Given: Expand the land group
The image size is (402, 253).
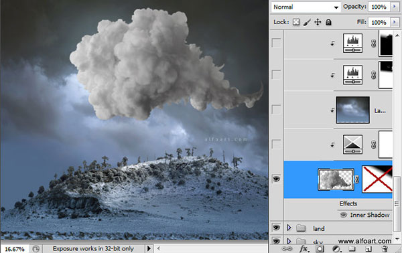Looking at the screenshot, I should tap(289, 228).
